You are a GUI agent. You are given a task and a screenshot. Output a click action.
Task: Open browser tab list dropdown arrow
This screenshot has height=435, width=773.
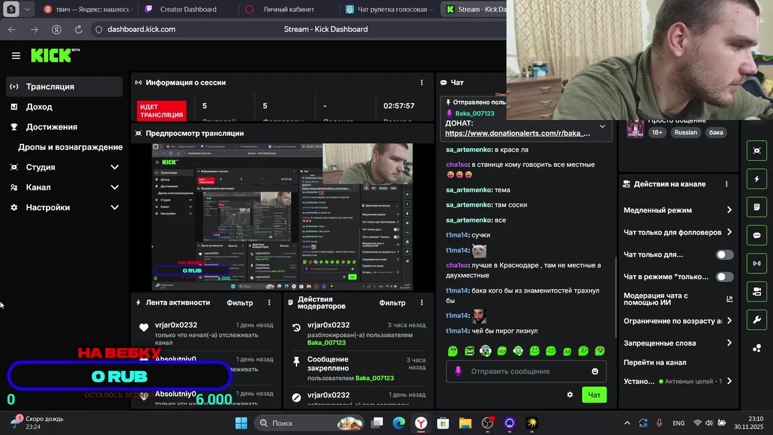tap(27, 10)
